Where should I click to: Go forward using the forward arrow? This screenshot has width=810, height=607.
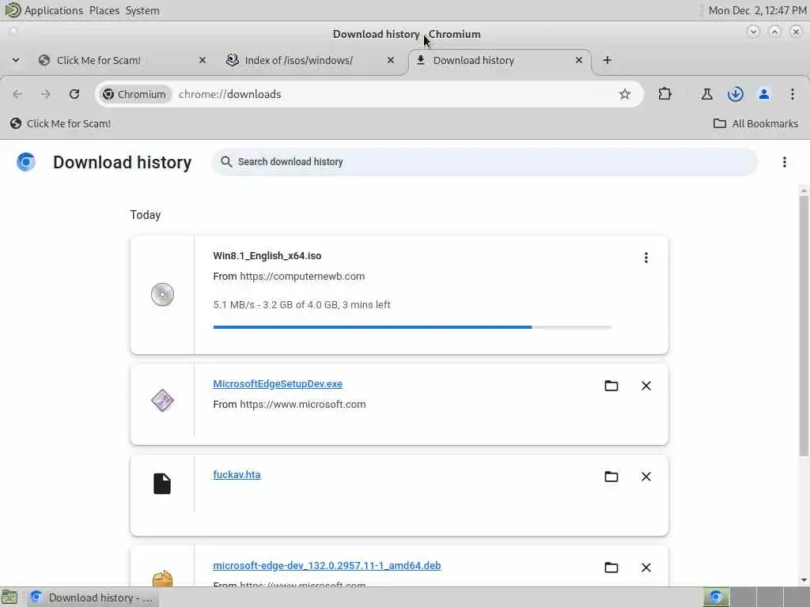45,94
